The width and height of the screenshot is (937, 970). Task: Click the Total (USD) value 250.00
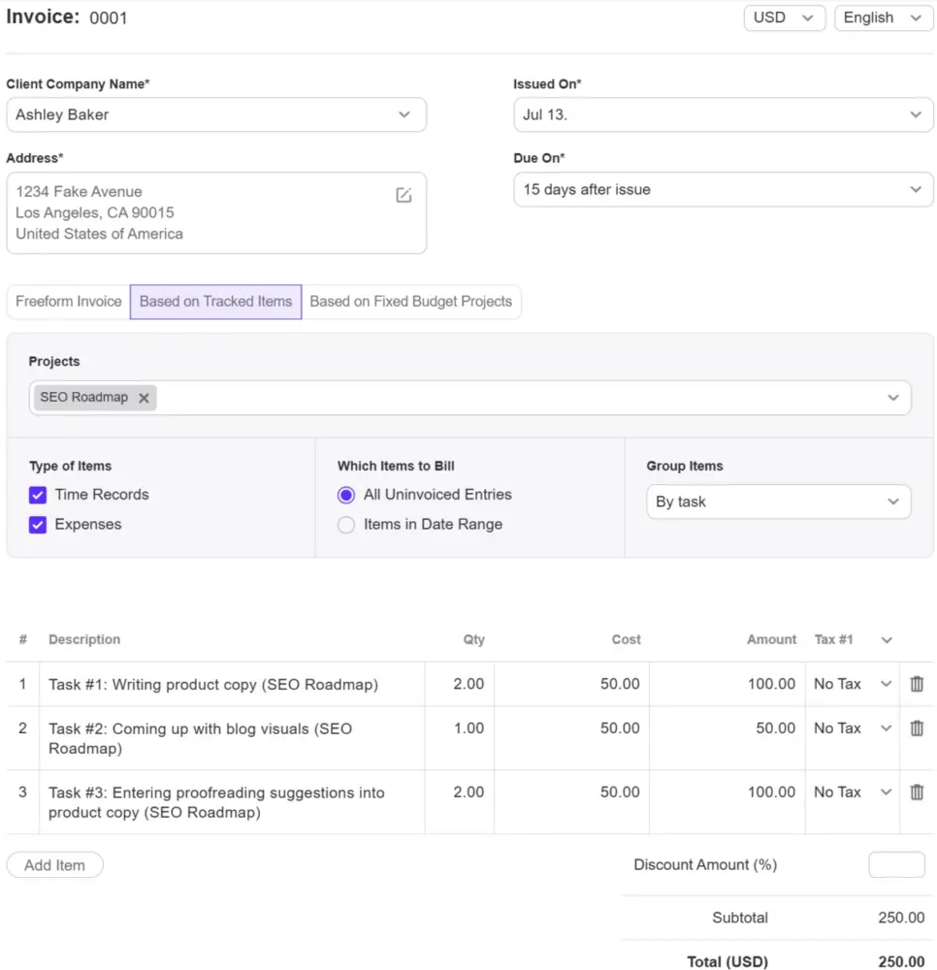coord(901,961)
